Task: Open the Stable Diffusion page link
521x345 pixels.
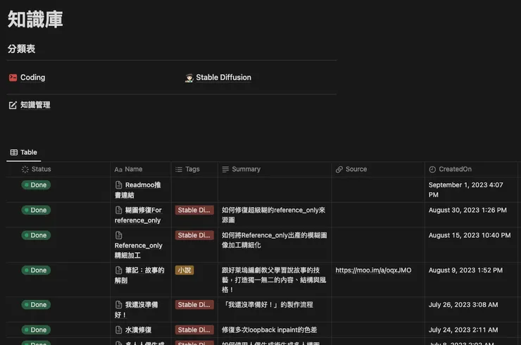Action: [223, 77]
